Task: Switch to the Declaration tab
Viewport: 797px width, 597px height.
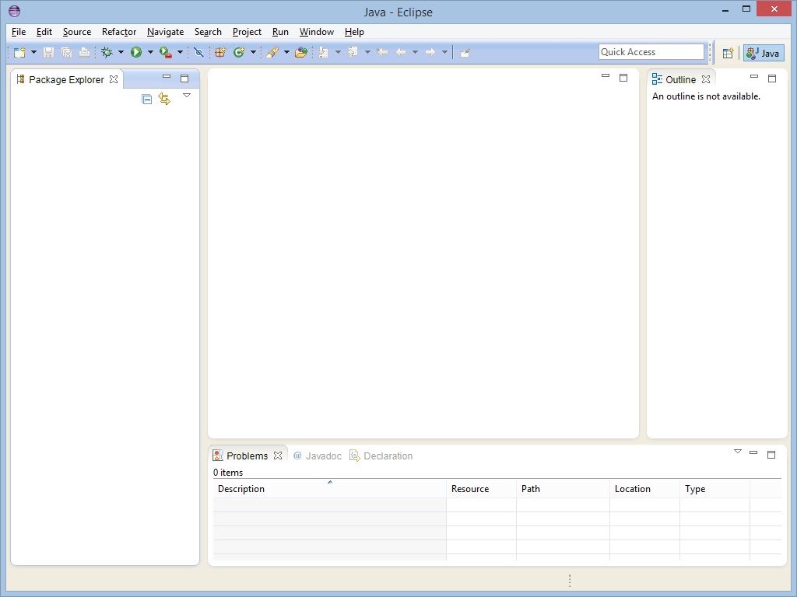Action: [x=381, y=456]
